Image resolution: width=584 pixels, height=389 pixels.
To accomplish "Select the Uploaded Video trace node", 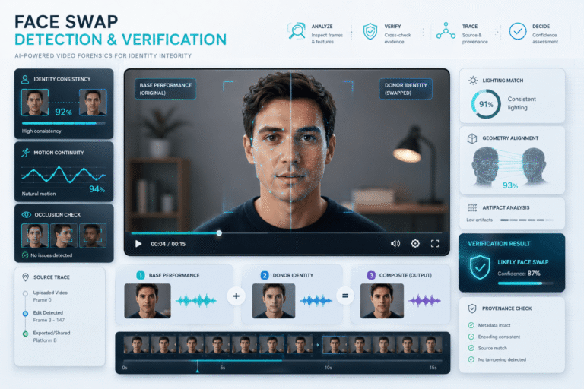I will [25, 293].
